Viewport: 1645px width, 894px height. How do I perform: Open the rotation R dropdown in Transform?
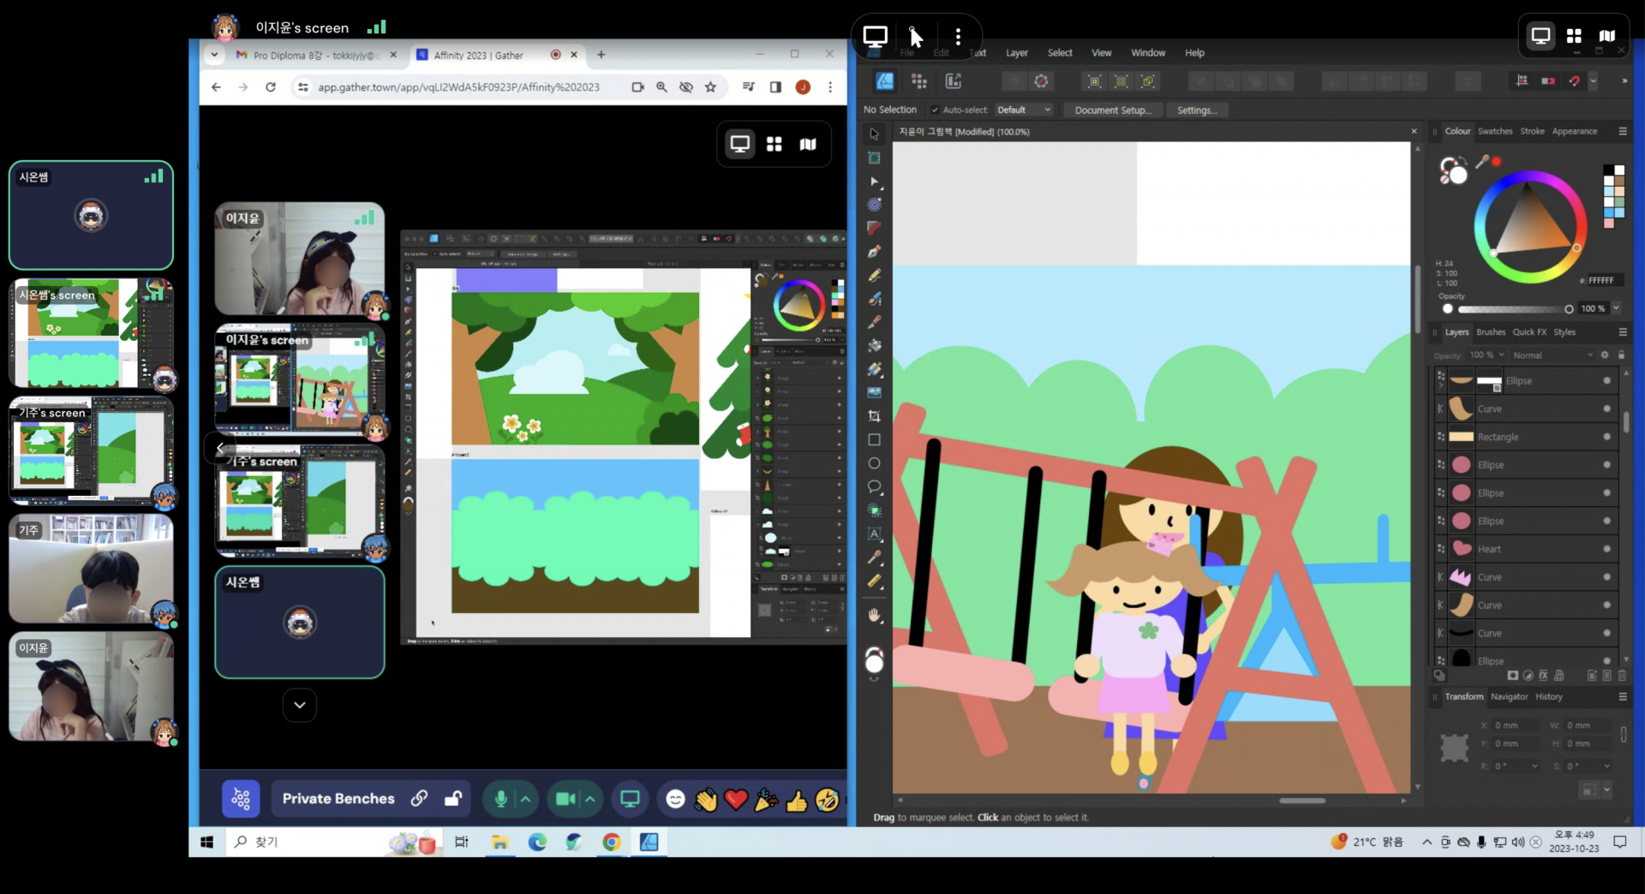1534,766
